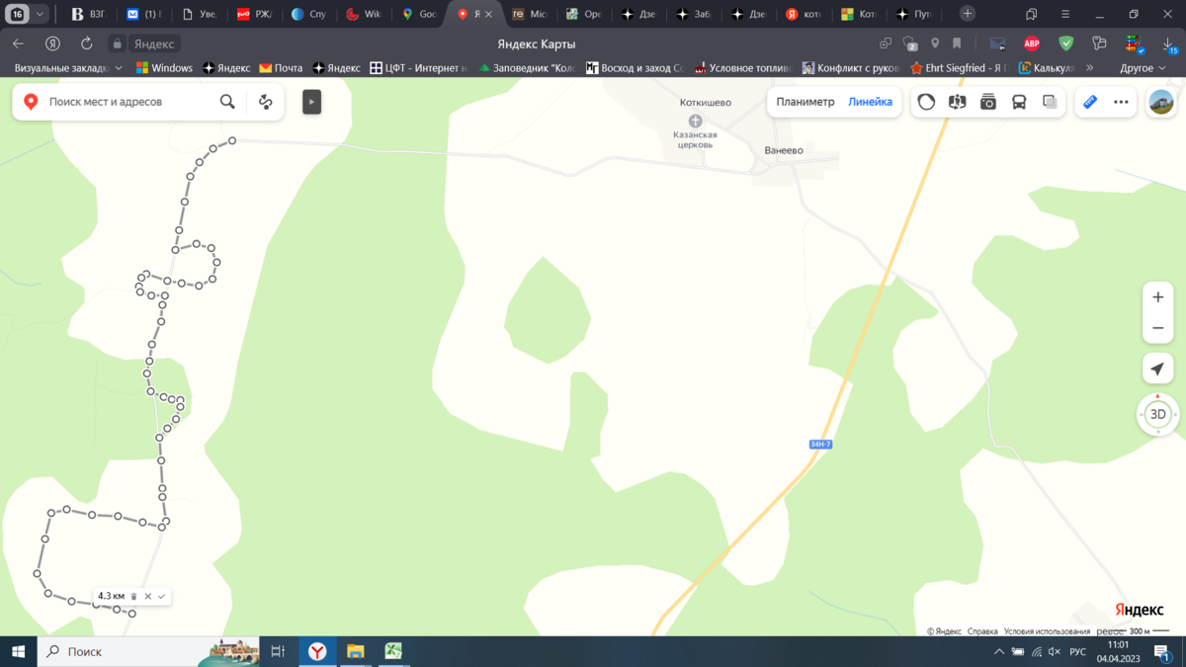Go back in browser

(18, 43)
